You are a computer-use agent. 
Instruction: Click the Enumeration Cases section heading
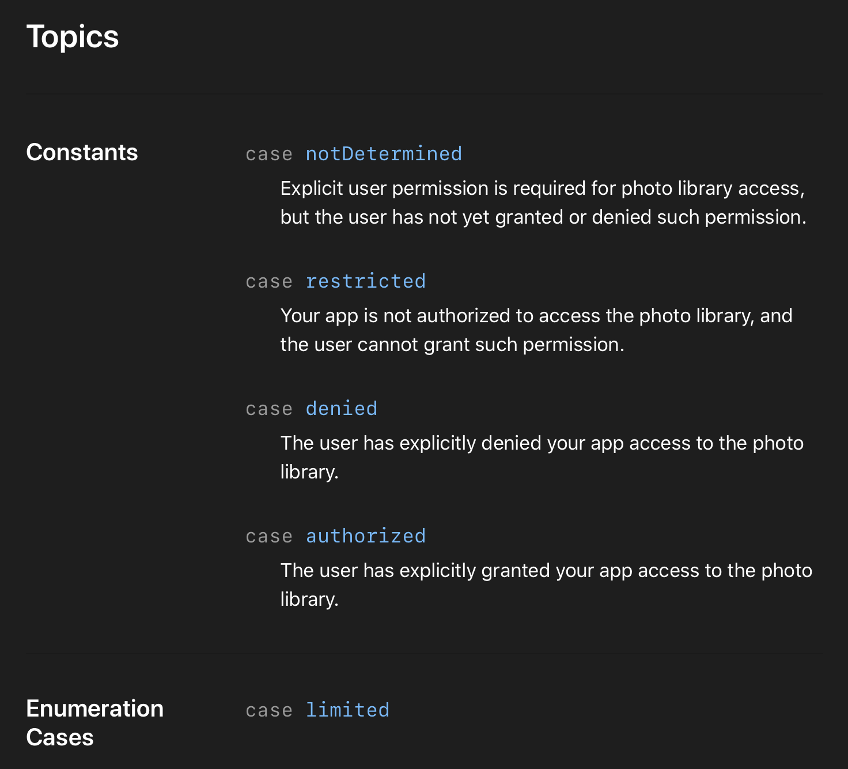tap(94, 723)
